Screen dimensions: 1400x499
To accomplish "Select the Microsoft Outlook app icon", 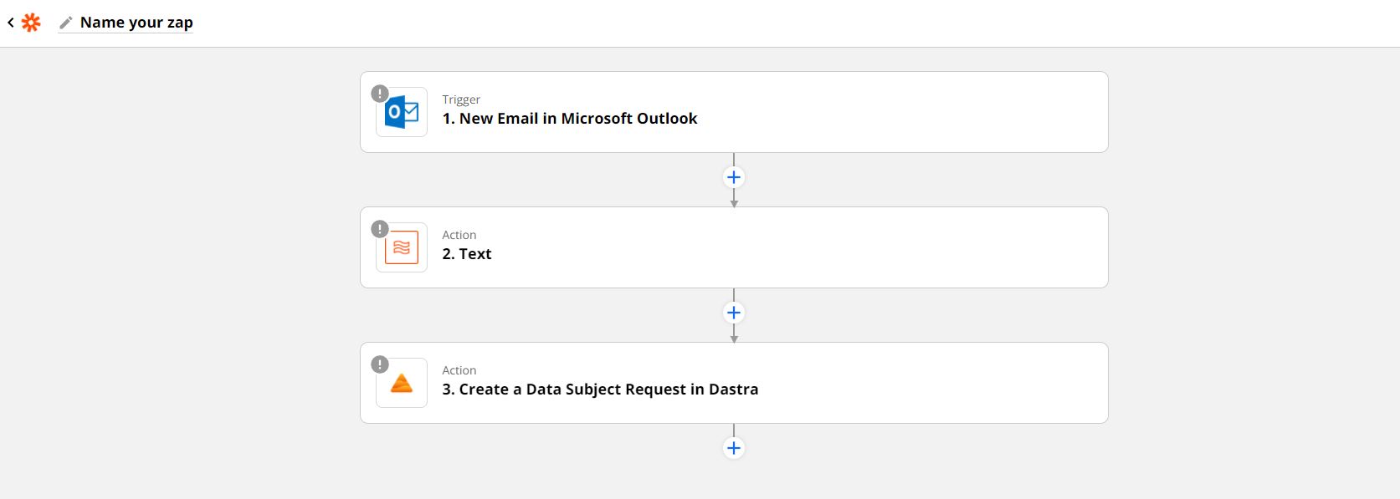I will [402, 112].
